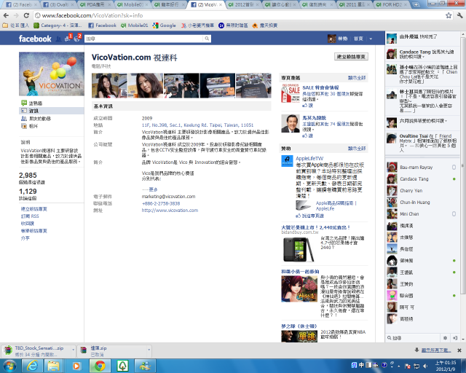Image resolution: width=466 pixels, height=373 pixels.
Task: Open the media player taskbar icon
Action: click(76, 366)
